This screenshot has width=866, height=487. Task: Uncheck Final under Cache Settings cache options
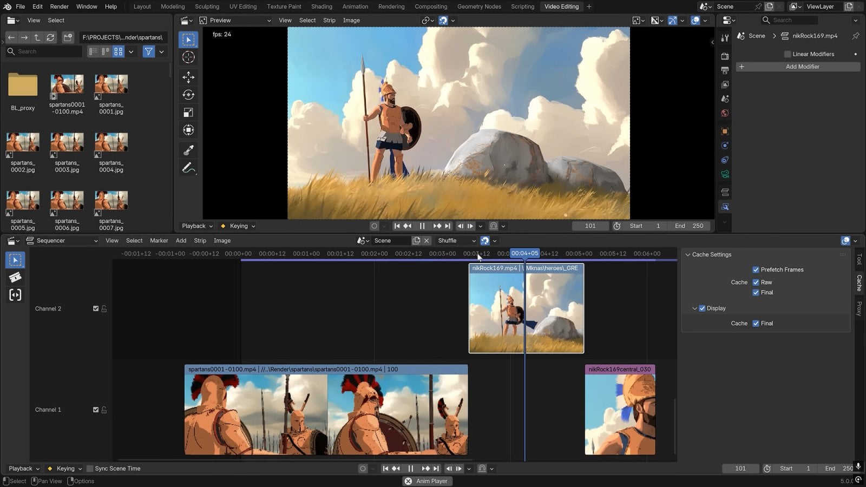click(756, 293)
